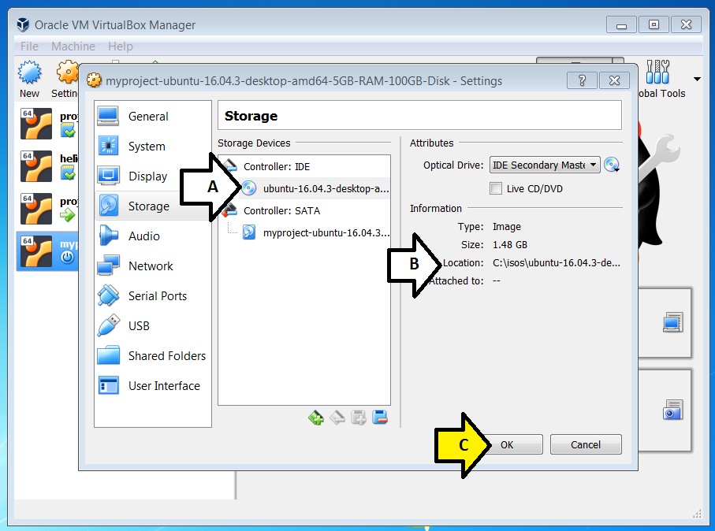Image resolution: width=715 pixels, height=531 pixels.
Task: Select the Storage settings category
Action: (x=153, y=206)
